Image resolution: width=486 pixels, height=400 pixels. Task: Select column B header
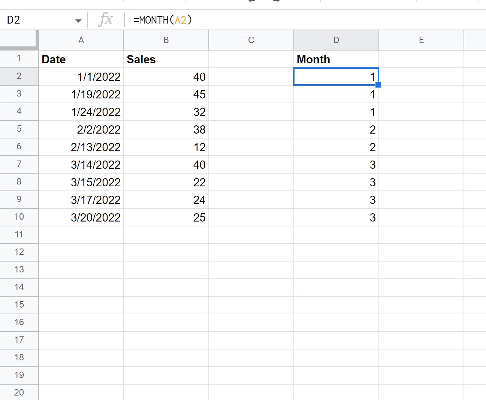click(x=166, y=40)
